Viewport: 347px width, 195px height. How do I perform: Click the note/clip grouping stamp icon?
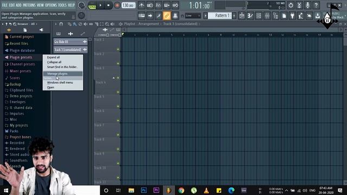[175, 16]
